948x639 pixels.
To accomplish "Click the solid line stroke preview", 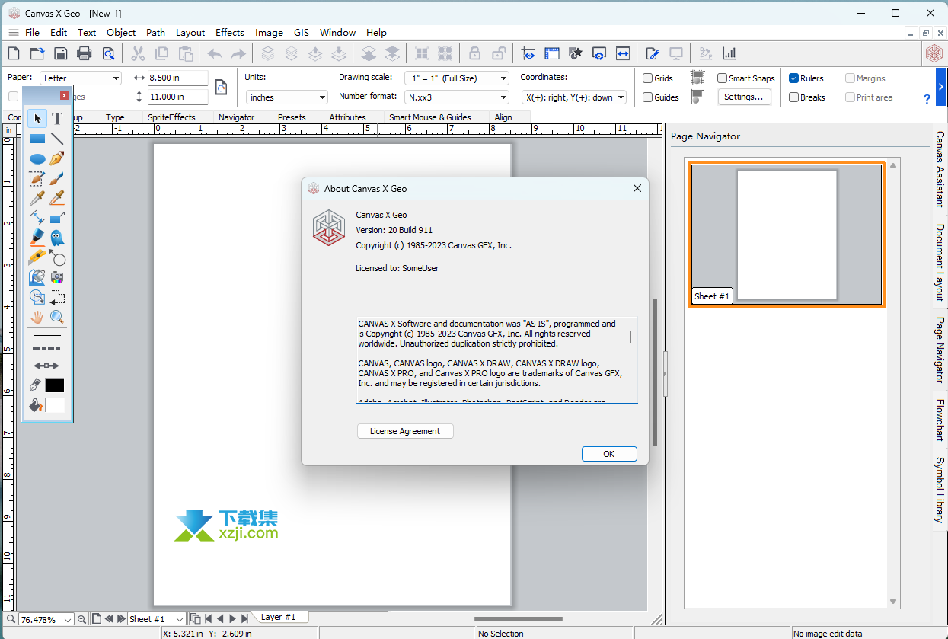I will 47,335.
